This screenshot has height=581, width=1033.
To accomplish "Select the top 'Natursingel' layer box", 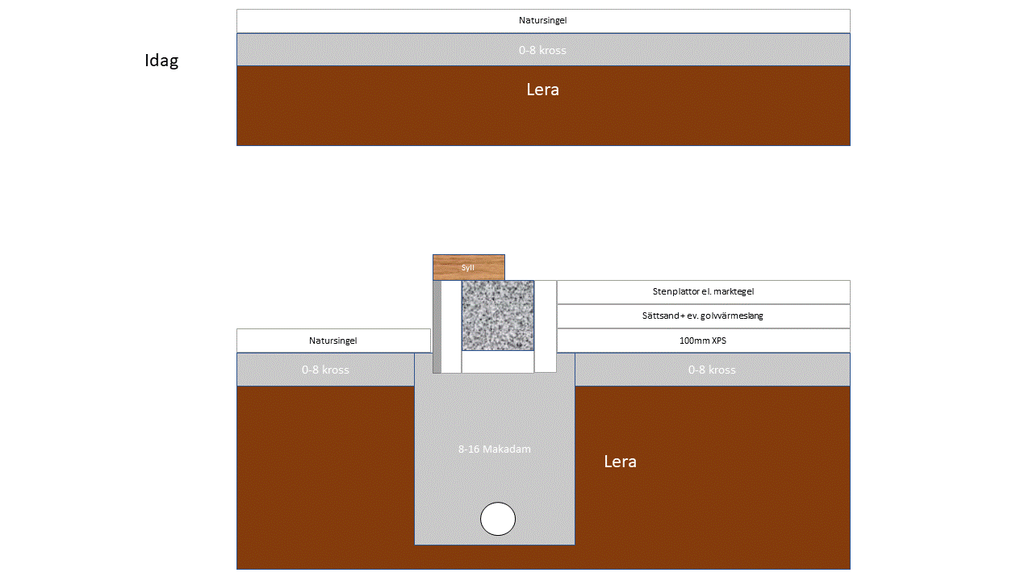I will (543, 21).
